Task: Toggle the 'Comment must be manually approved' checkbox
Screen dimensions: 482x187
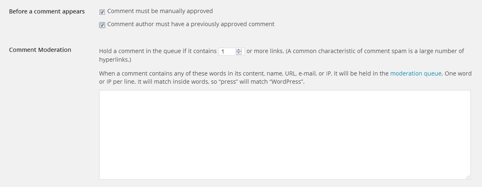Action: point(102,12)
